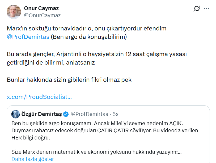
Task: Click the line "Bunlar hakkında sizin gibilerin"
Action: point(69,80)
